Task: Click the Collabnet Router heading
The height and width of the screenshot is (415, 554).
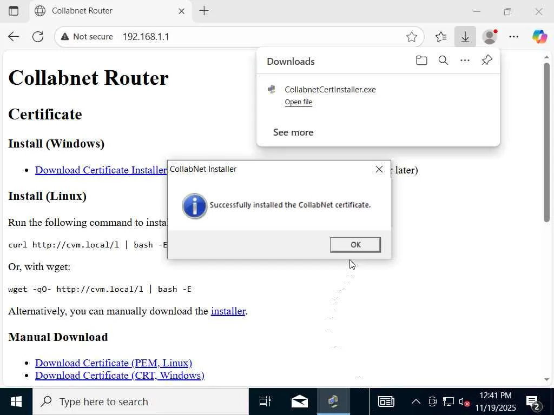Action: (x=88, y=78)
